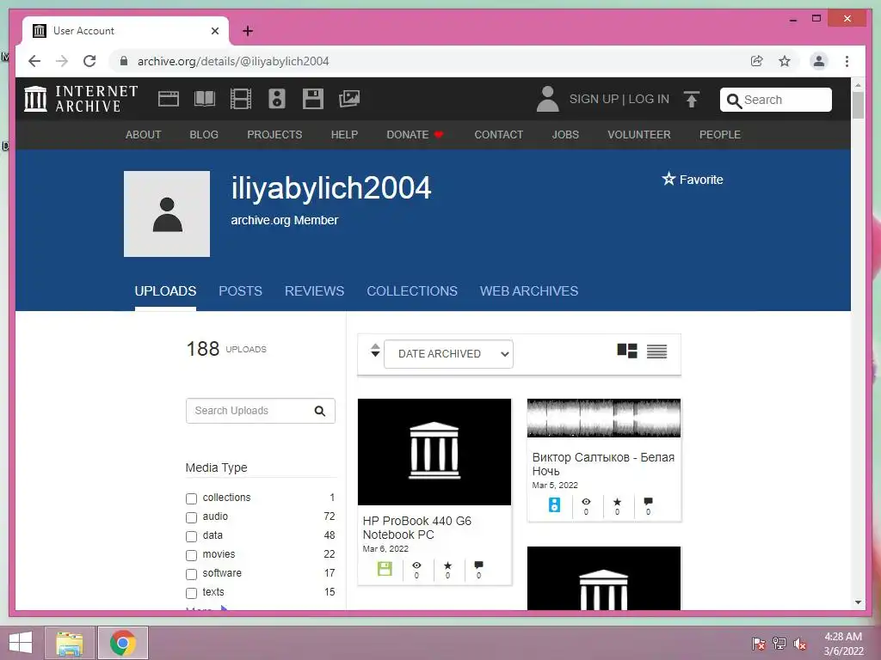
Task: Open the BLOG link
Action: tap(204, 135)
